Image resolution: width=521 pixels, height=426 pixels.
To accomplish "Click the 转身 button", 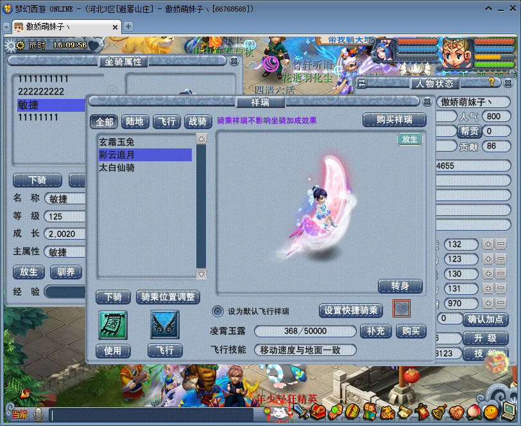I will pyautogui.click(x=400, y=286).
